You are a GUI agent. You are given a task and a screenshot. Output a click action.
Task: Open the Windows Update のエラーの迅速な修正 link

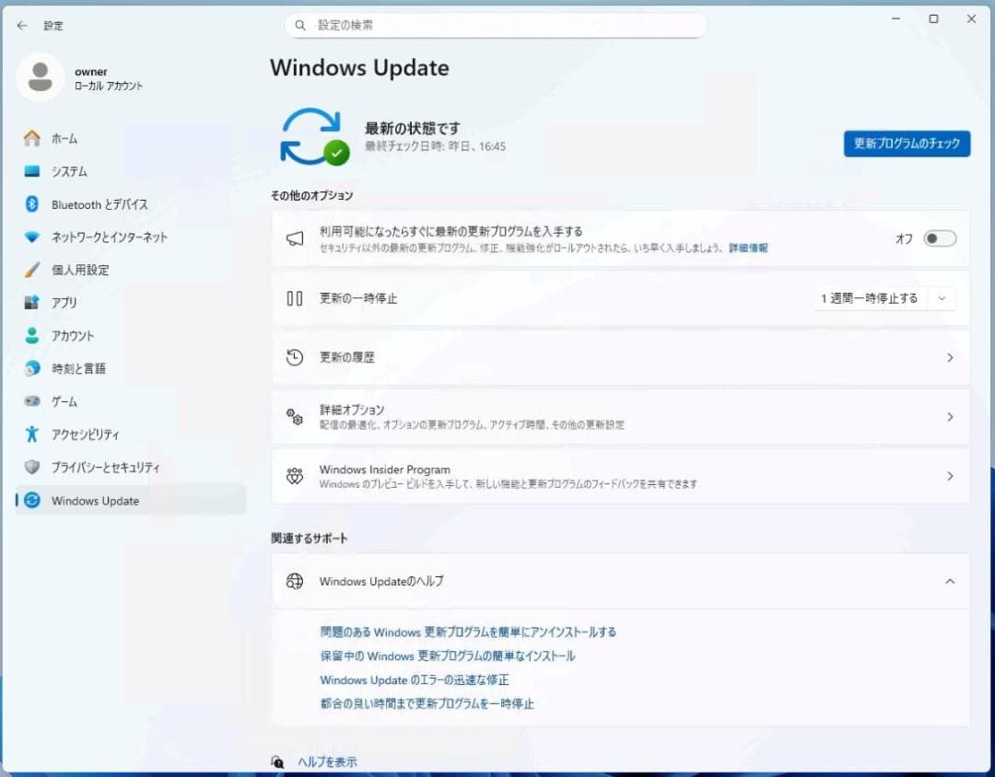414,680
